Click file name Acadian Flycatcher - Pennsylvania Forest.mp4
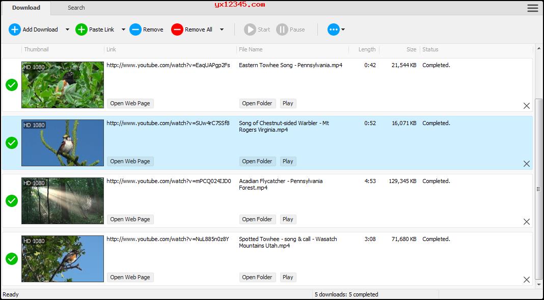544x300 pixels. (281, 184)
